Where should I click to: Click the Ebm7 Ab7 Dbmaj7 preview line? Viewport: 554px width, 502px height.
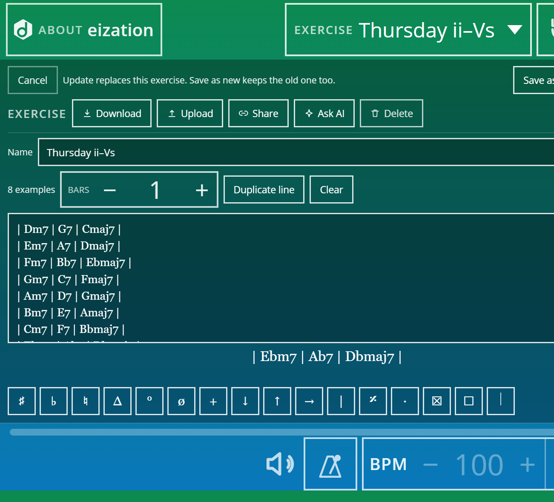click(327, 356)
